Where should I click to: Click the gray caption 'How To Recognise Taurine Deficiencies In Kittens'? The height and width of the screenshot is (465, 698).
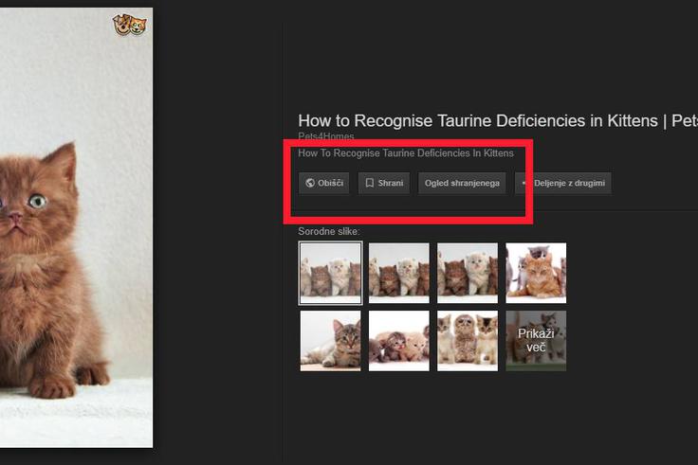point(406,153)
